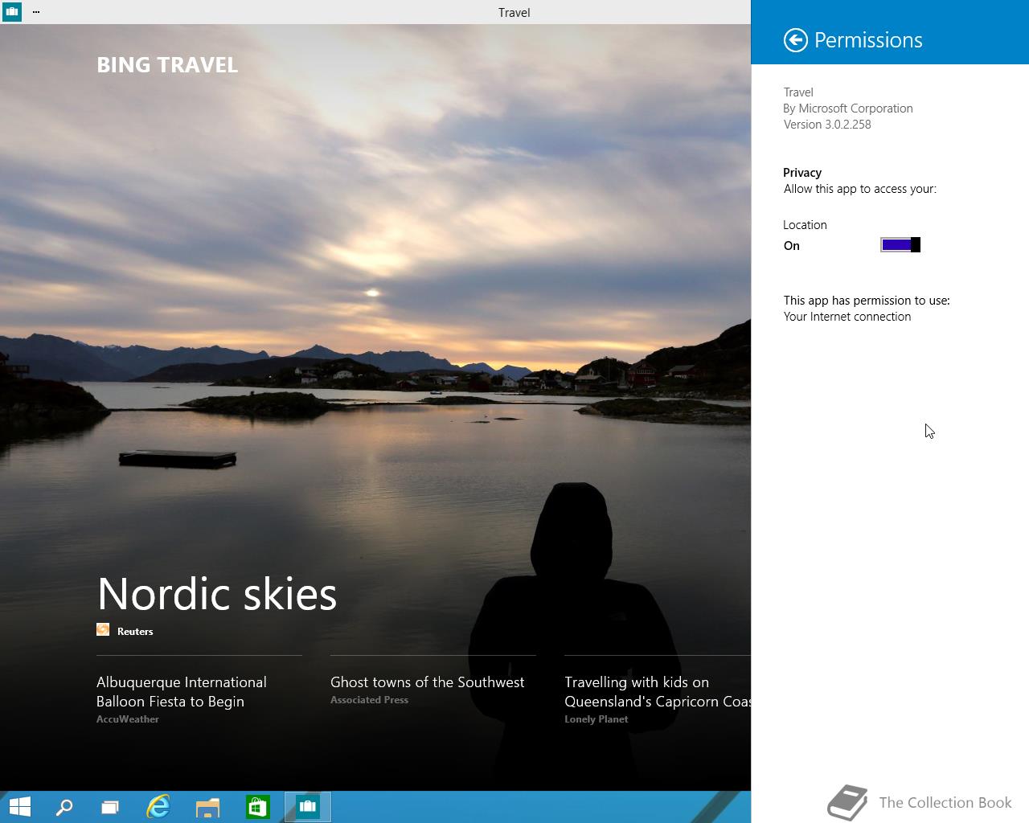Click the On status label
This screenshot has width=1029, height=823.
tap(792, 246)
